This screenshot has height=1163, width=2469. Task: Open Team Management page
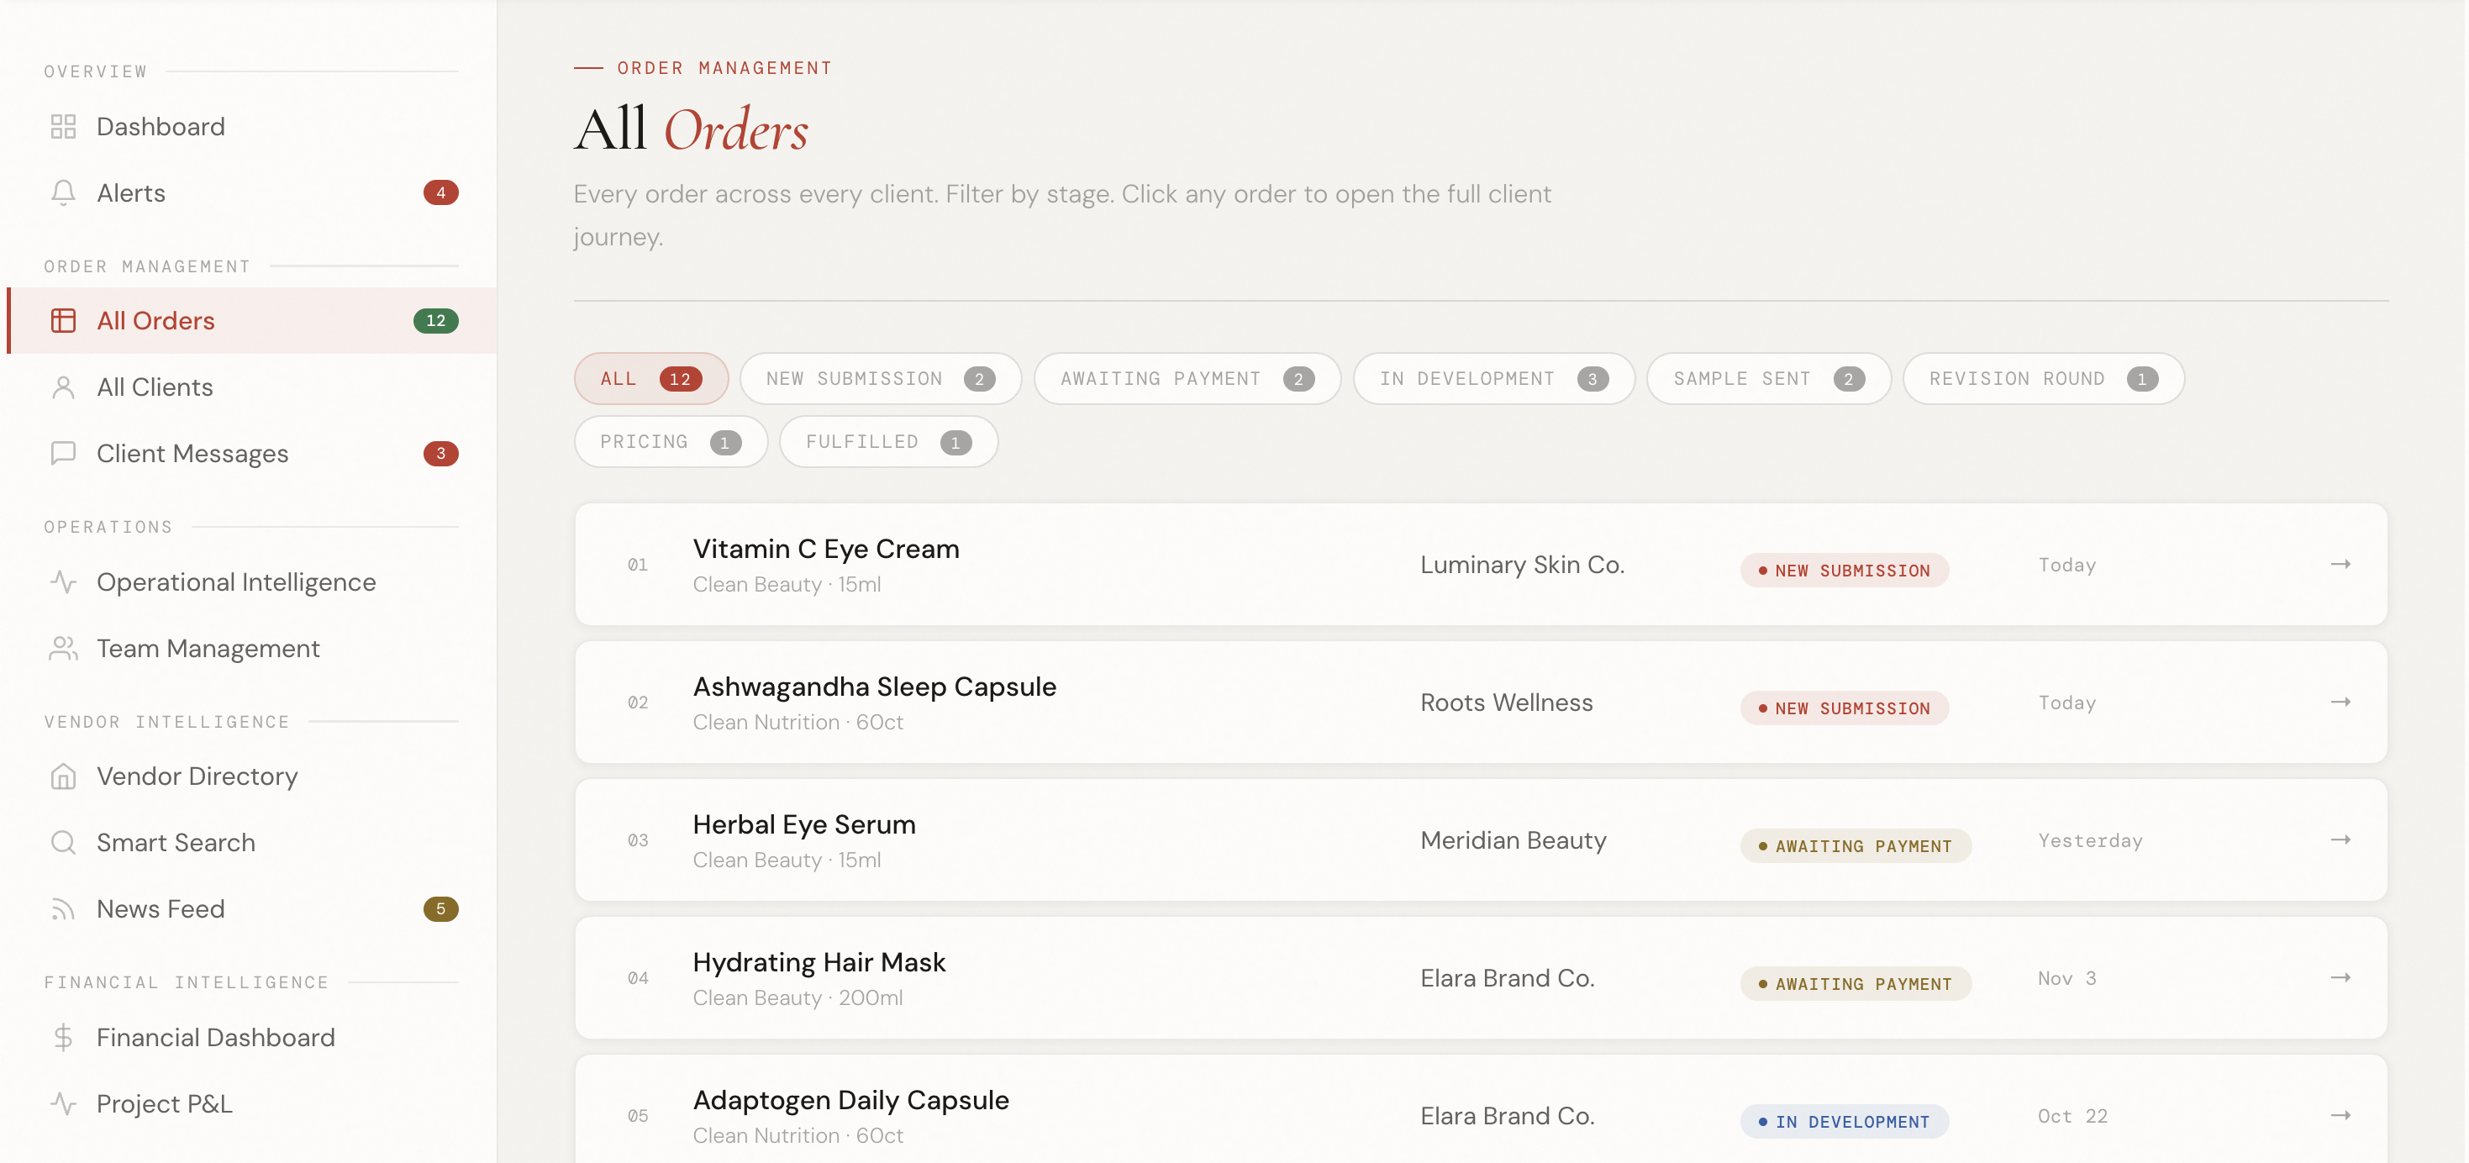tap(252, 648)
